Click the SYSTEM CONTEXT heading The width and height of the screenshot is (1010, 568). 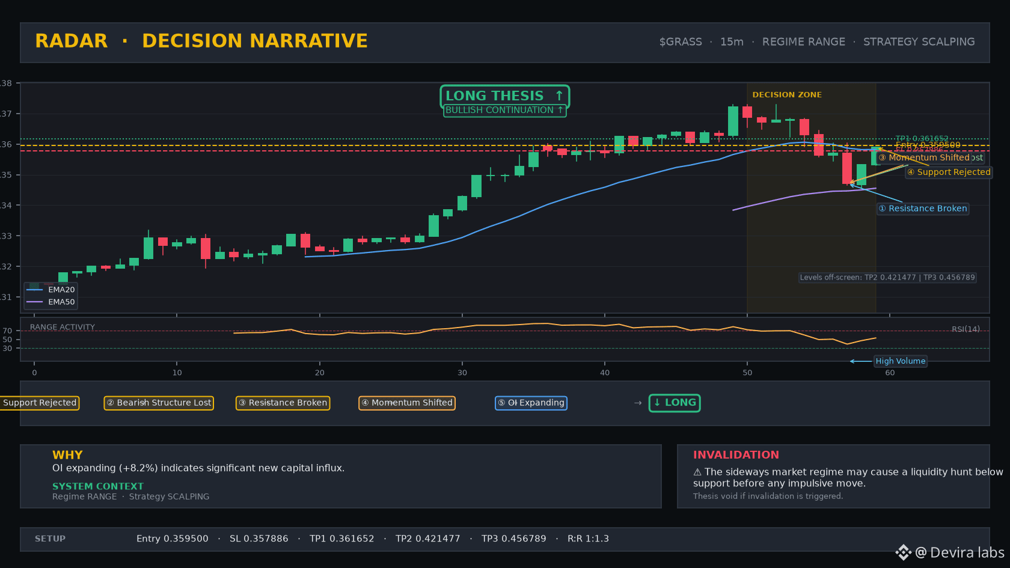pyautogui.click(x=98, y=486)
